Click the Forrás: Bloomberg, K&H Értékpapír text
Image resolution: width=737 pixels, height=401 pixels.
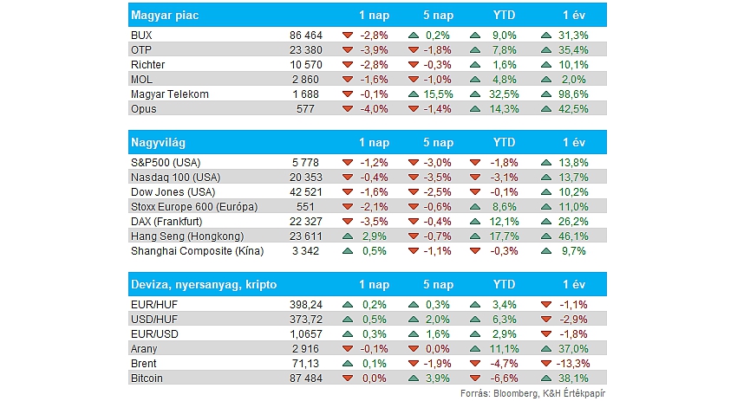click(532, 393)
